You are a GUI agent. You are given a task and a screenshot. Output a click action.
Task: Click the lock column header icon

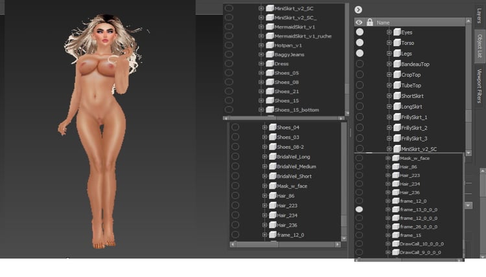tap(370, 22)
